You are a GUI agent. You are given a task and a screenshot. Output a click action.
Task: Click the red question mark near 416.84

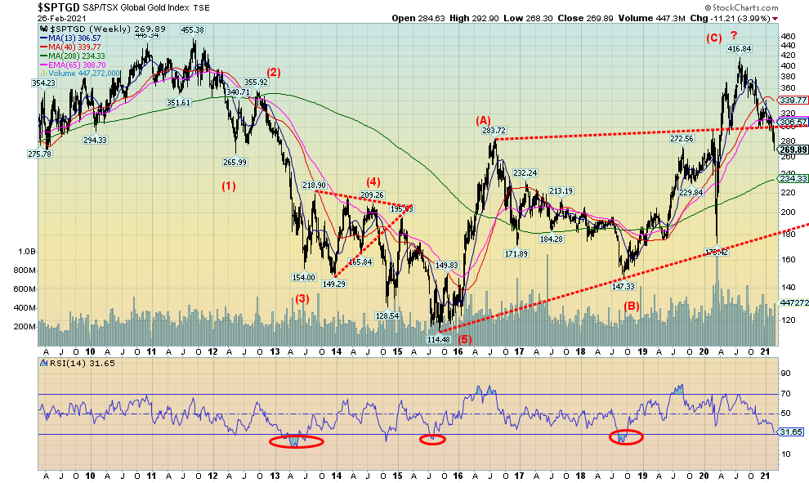tap(733, 35)
